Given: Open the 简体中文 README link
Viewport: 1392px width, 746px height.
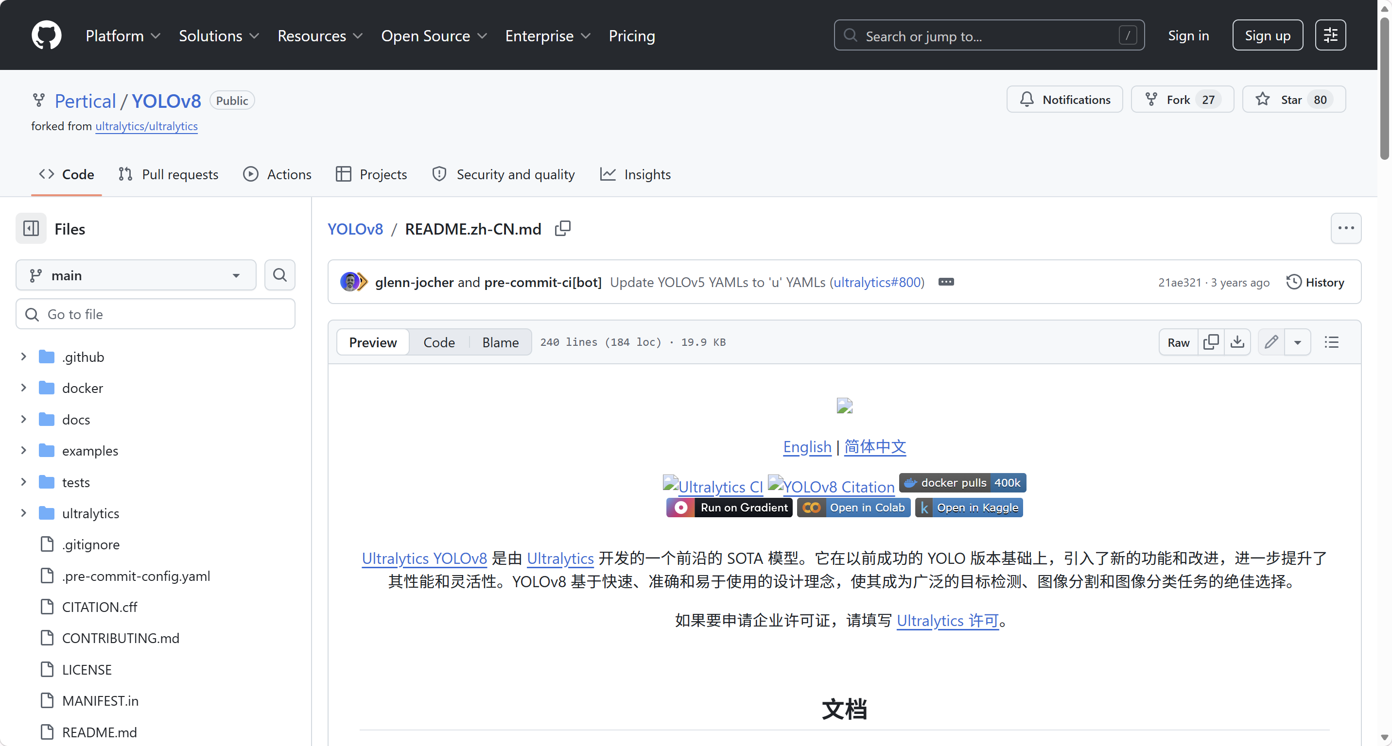Looking at the screenshot, I should click(875, 447).
